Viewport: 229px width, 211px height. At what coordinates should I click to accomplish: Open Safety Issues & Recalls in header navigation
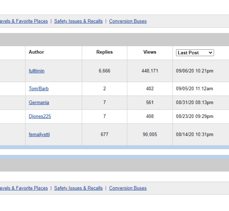tap(78, 21)
